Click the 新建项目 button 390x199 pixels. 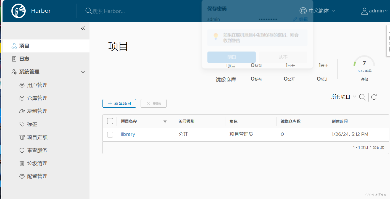pyautogui.click(x=119, y=103)
